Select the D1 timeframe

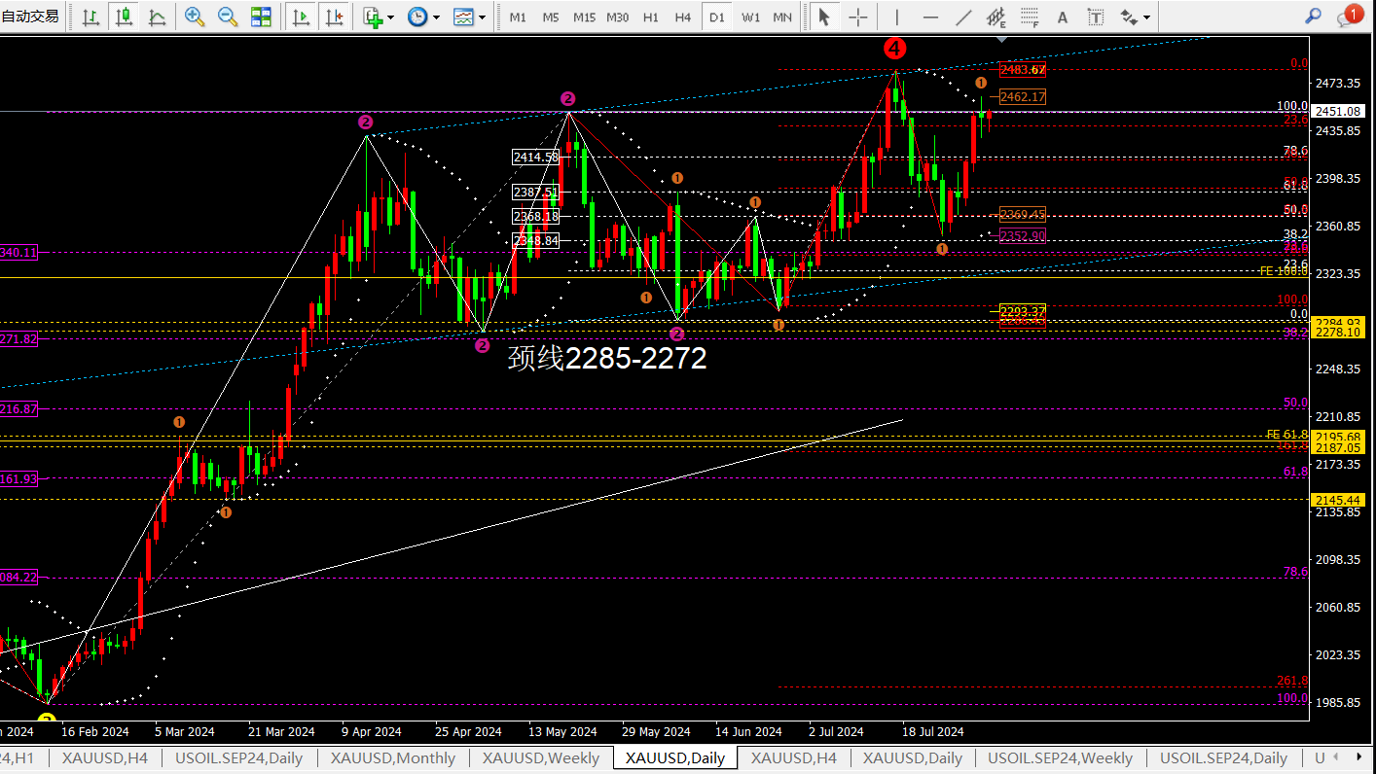tap(717, 18)
